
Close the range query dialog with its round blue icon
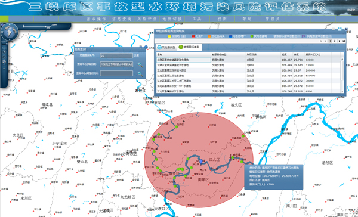click(x=146, y=47)
